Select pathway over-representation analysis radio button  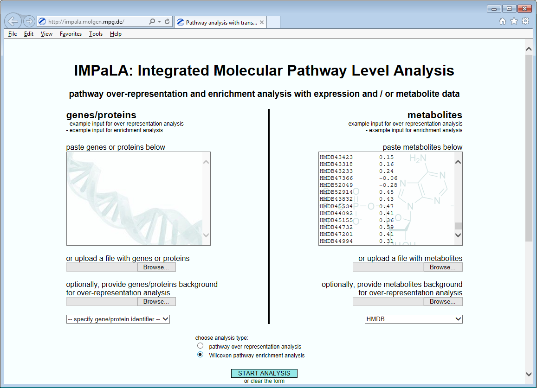pos(201,346)
